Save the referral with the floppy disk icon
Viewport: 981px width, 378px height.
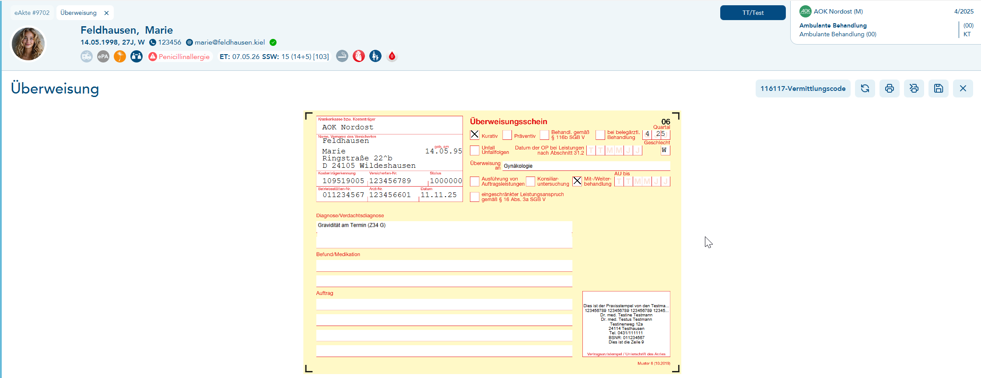click(939, 88)
